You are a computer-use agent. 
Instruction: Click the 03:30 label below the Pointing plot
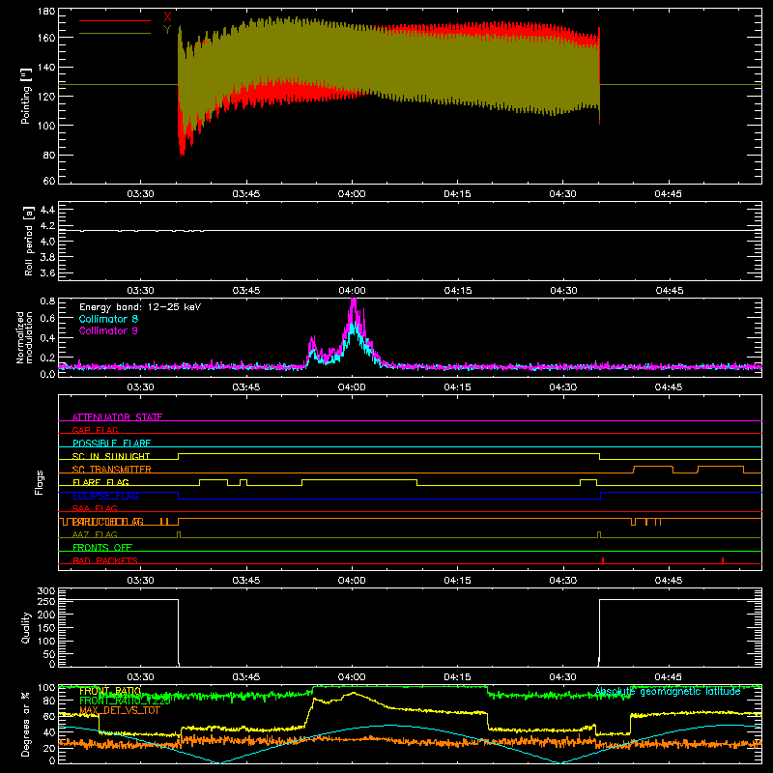[140, 194]
